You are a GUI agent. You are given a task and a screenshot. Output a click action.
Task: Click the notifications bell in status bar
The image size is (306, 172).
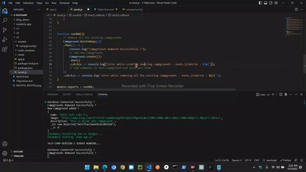pyautogui.click(x=302, y=161)
